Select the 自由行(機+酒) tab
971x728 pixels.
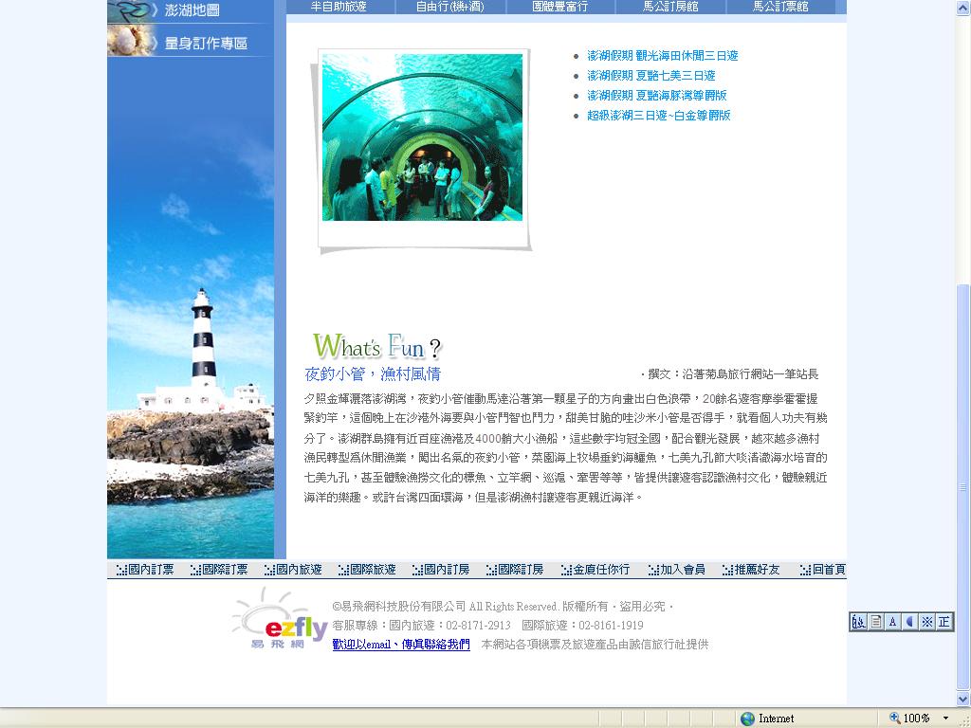(449, 7)
